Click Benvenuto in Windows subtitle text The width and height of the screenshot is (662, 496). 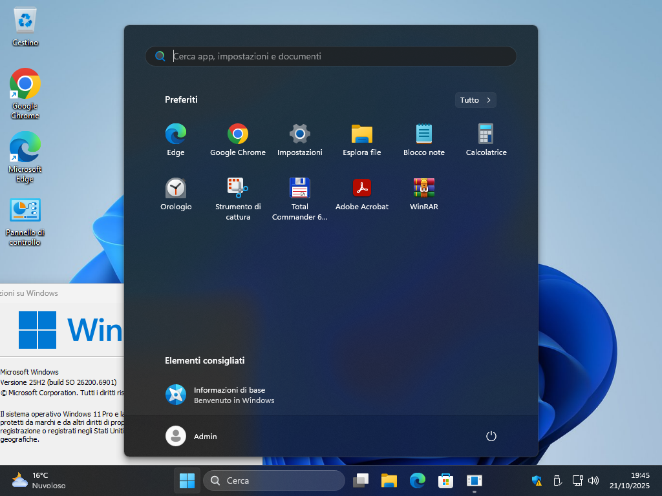coord(234,400)
